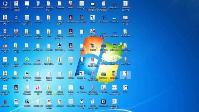Click the Untitled-1 photo file icon
Screen dimensions: 199x112
click(x=71, y=5)
